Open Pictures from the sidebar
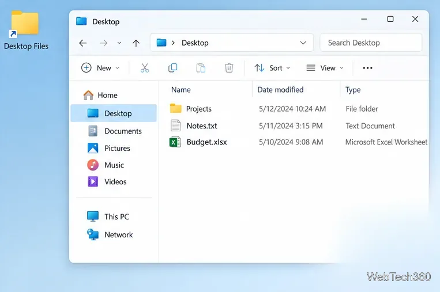440x292 pixels. (109, 148)
